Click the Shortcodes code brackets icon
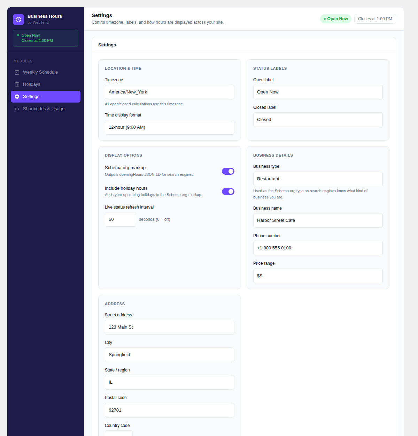418x436 pixels. tap(17, 109)
